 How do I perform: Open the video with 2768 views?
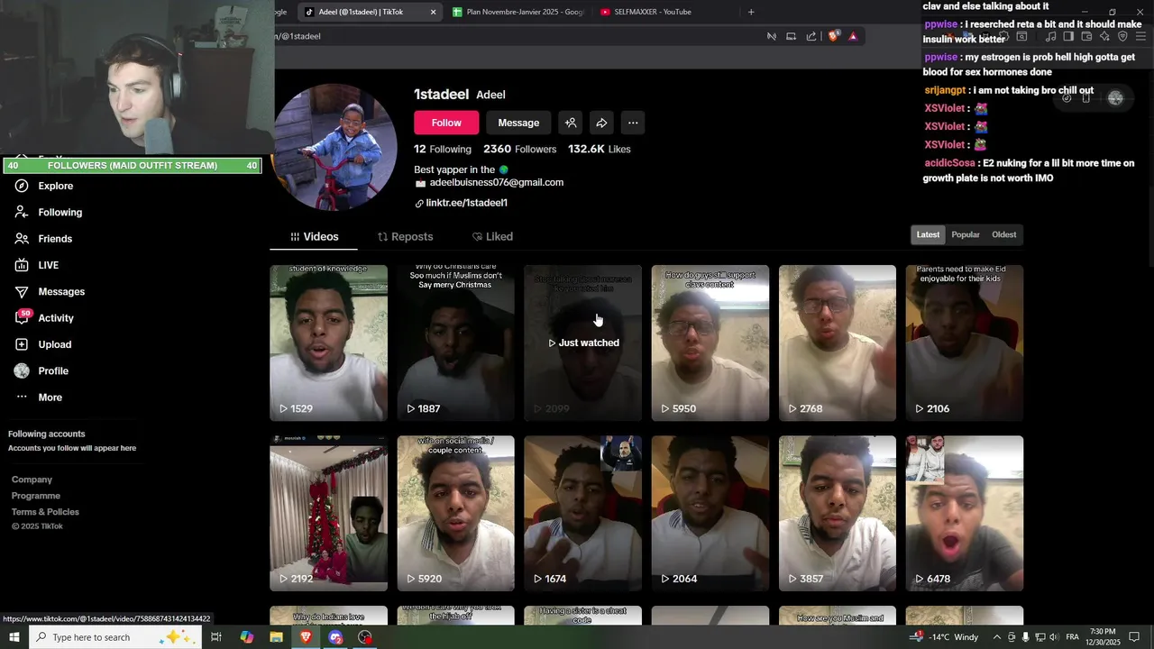point(837,343)
